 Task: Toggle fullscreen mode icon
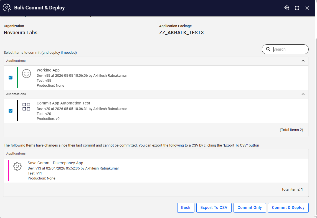point(297,8)
